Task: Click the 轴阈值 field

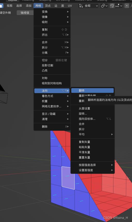Action: coord(25,13)
